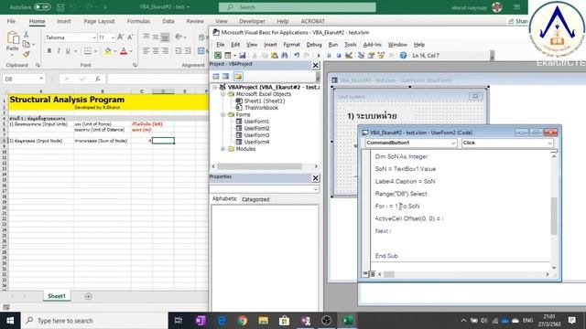Image resolution: width=586 pixels, height=329 pixels.
Task: Toggle Folders view in Project panel
Action: pos(238,76)
